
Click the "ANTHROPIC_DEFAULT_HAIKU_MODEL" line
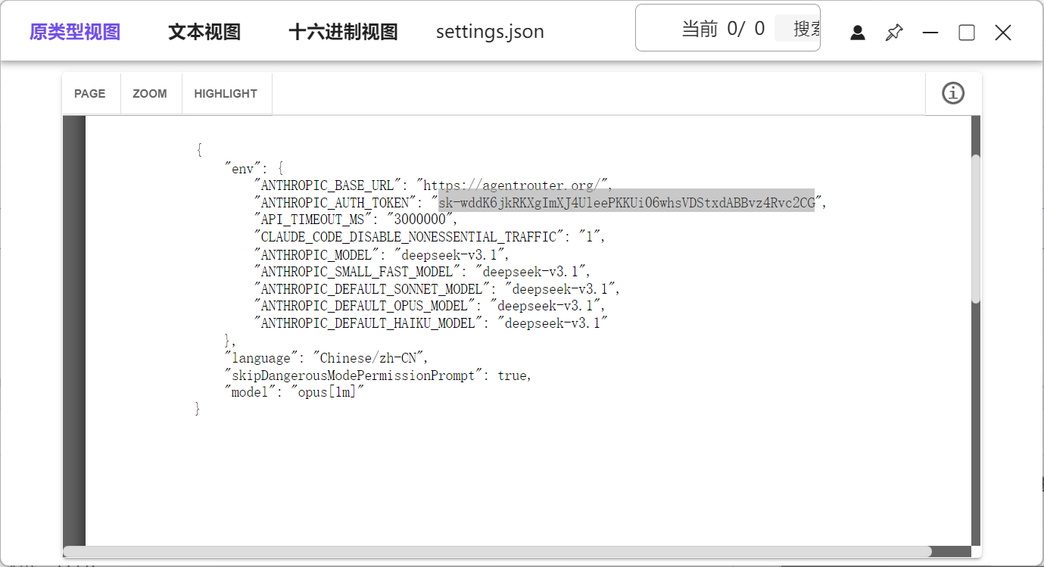(432, 323)
